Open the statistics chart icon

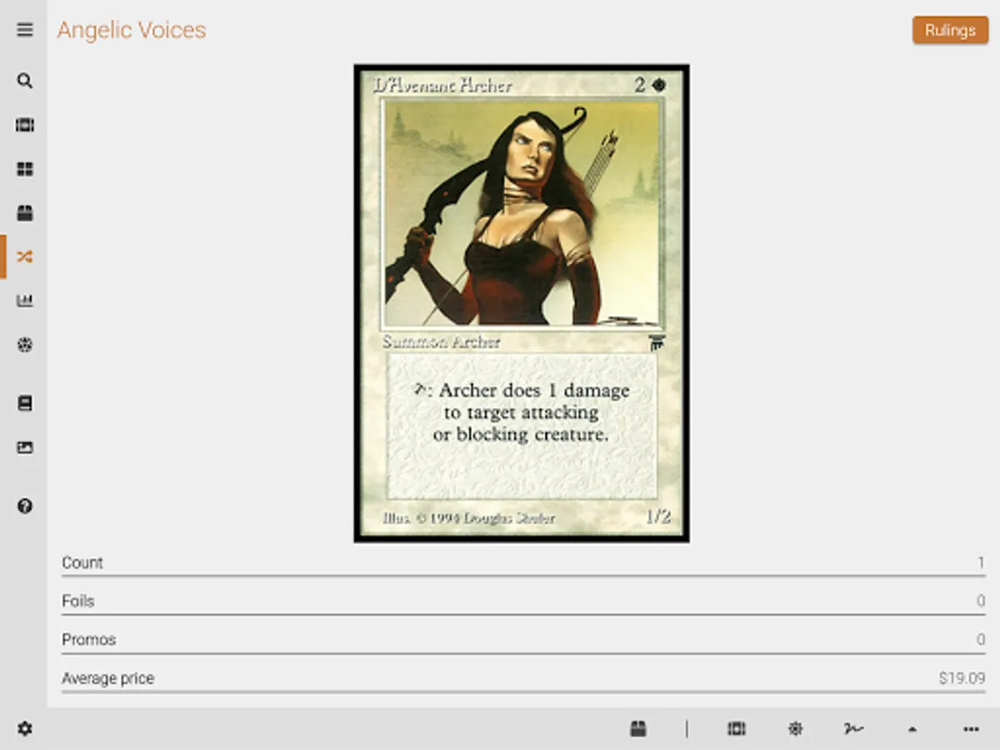click(x=25, y=301)
